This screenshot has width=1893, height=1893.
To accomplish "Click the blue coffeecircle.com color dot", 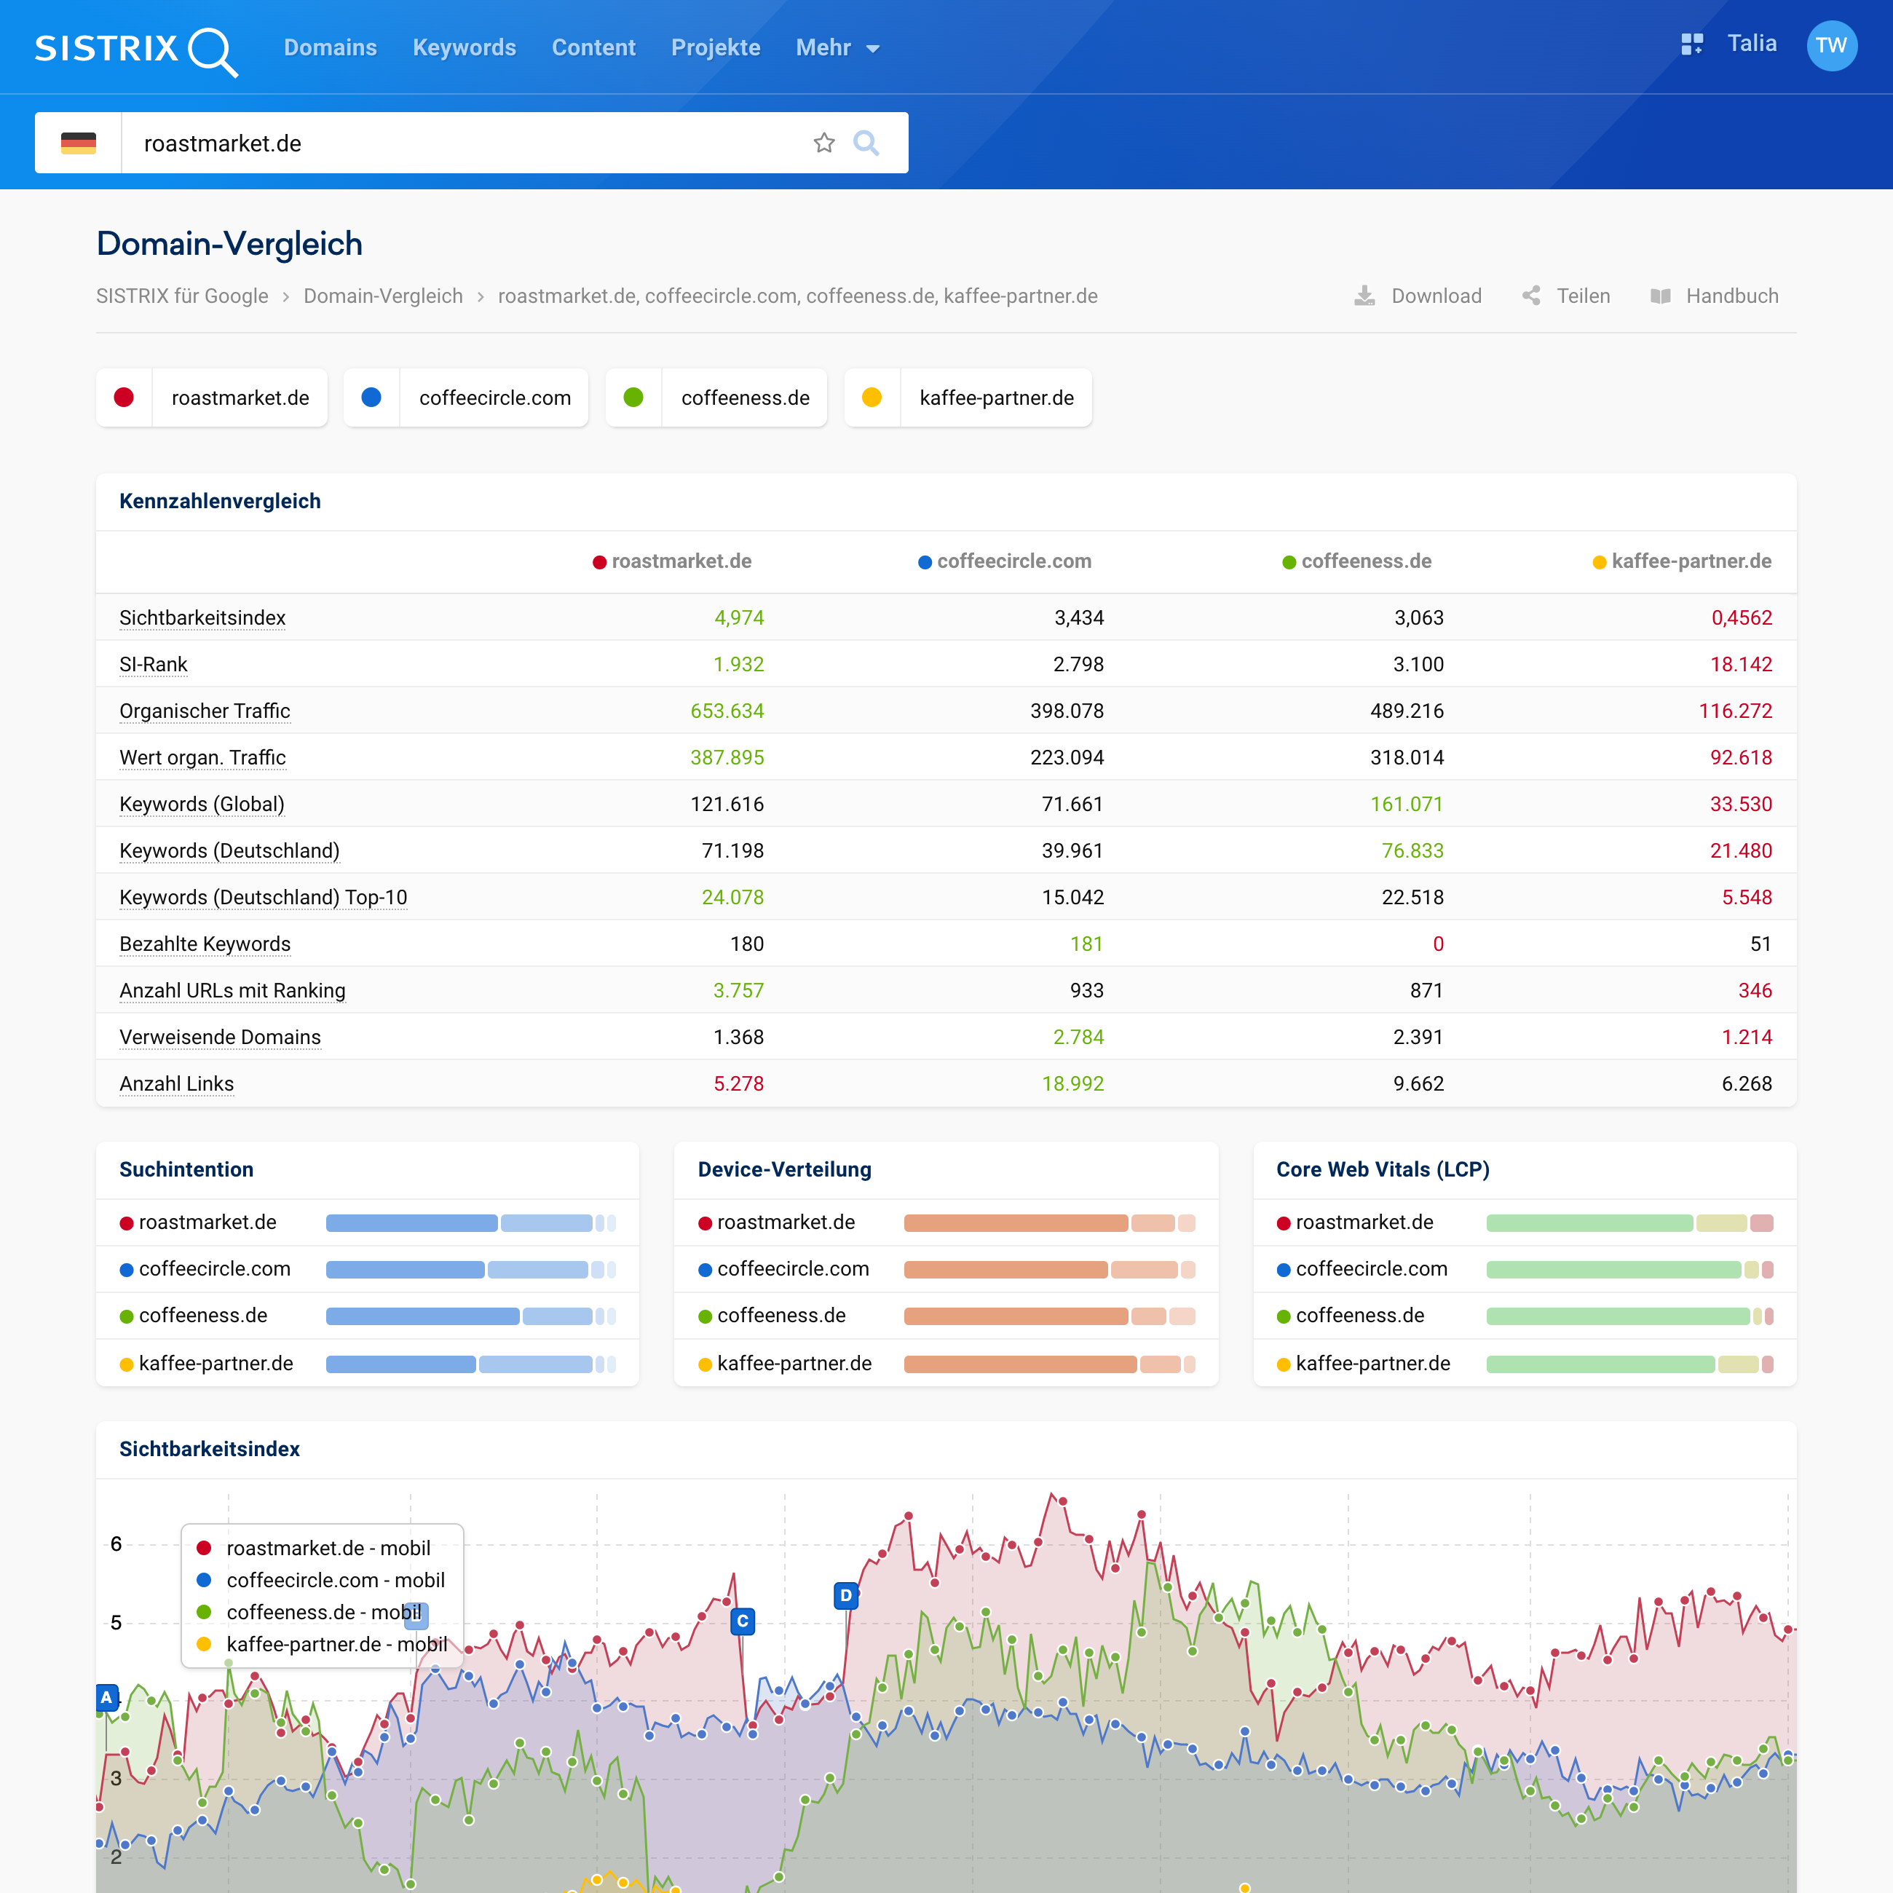I will click(371, 398).
